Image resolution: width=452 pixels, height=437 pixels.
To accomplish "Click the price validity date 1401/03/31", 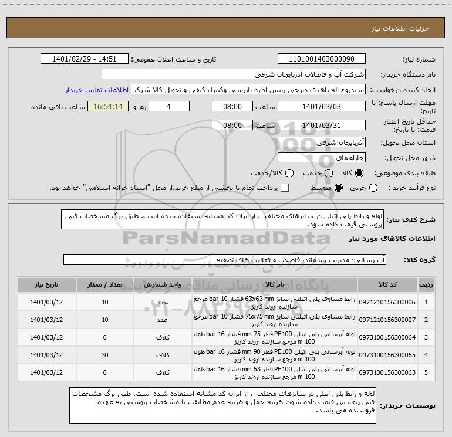I will [322, 126].
